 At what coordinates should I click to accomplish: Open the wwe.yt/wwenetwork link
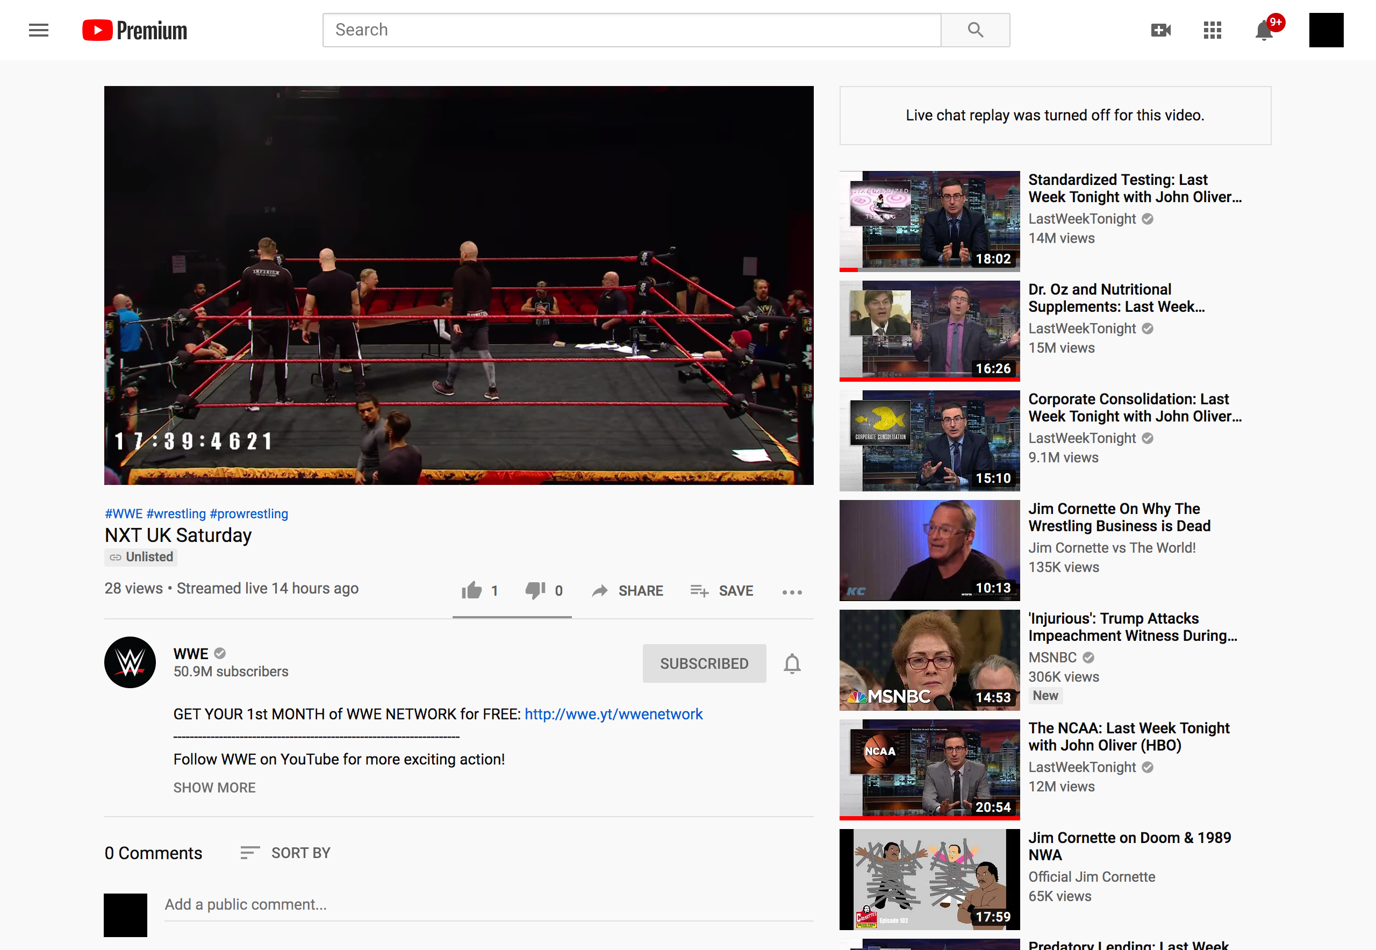pyautogui.click(x=614, y=713)
